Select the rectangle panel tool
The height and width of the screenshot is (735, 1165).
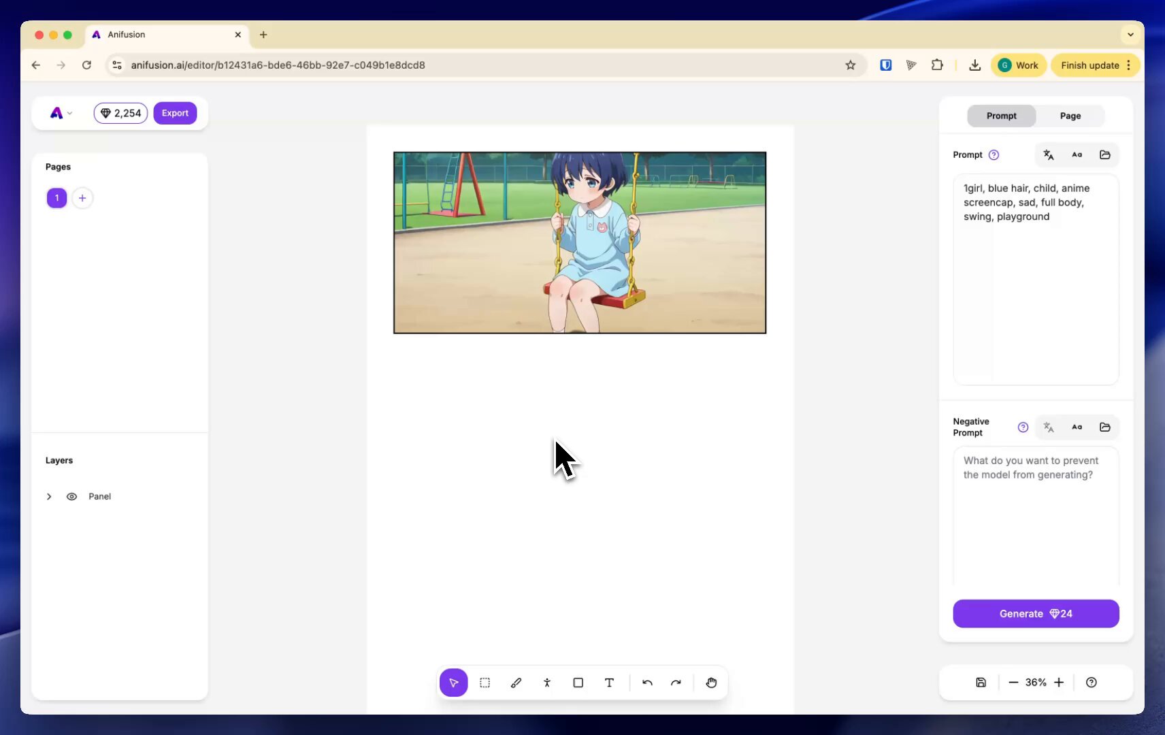pos(578,683)
